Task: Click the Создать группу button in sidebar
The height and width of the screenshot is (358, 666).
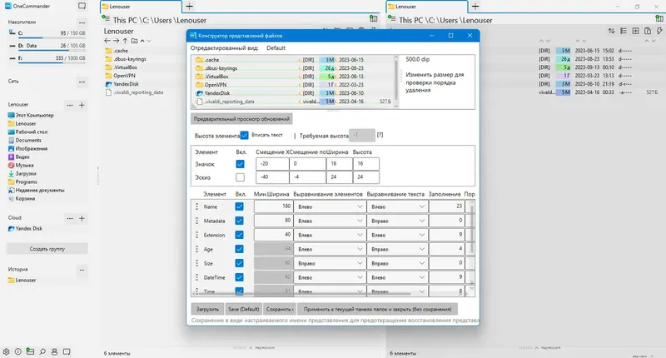Action: tap(47, 249)
